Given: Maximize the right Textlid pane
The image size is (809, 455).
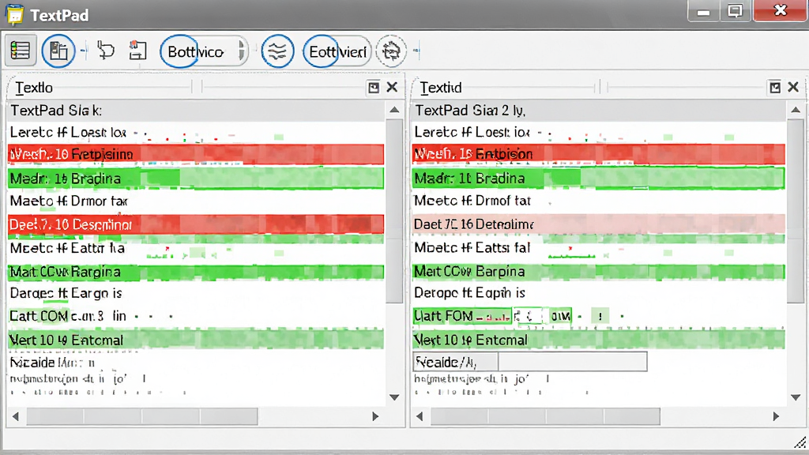Looking at the screenshot, I should 775,87.
